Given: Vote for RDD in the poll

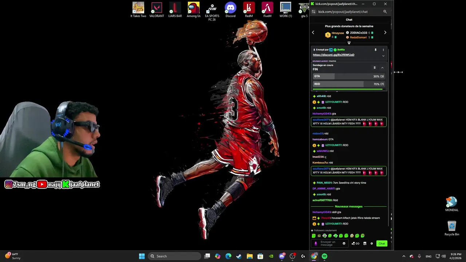Looking at the screenshot, I should pos(349,84).
